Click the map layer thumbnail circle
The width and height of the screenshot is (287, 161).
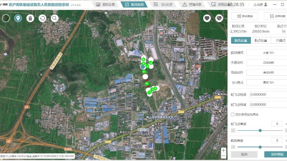[6, 18]
